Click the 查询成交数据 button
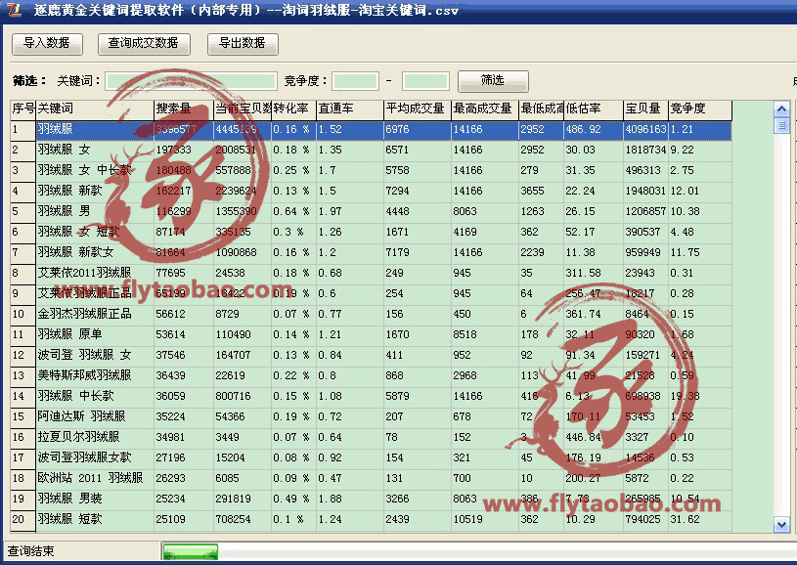Viewport: 797px width, 565px height. pos(144,44)
